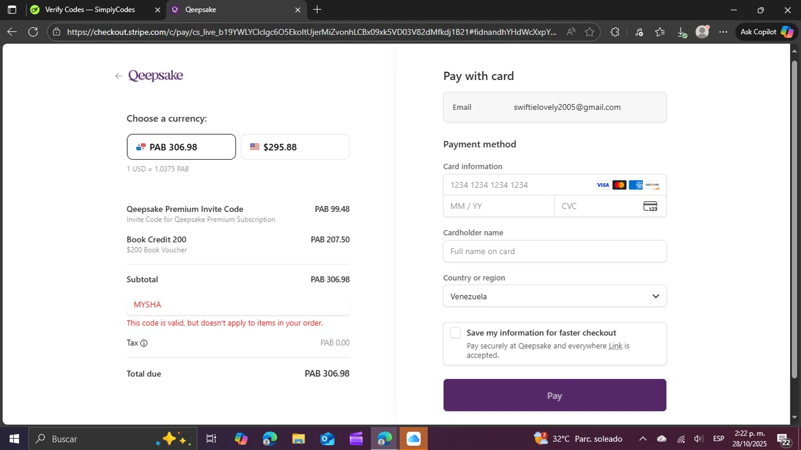Open the Windows Start menu

pyautogui.click(x=14, y=439)
